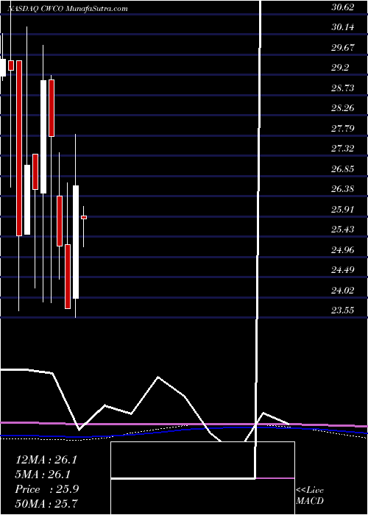The image size is (368, 515).
Task: Click the 12MA : 26.1 readout
Action: pos(46,460)
